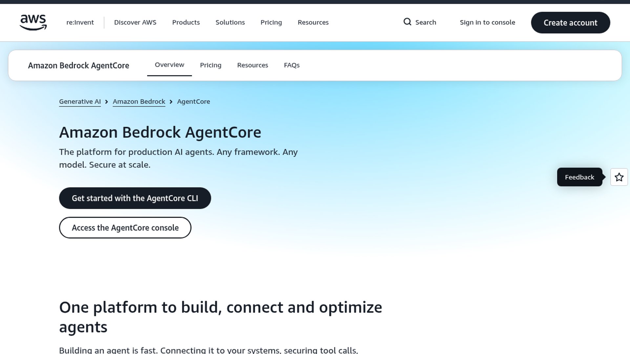Open Resources in the top navigation

313,22
